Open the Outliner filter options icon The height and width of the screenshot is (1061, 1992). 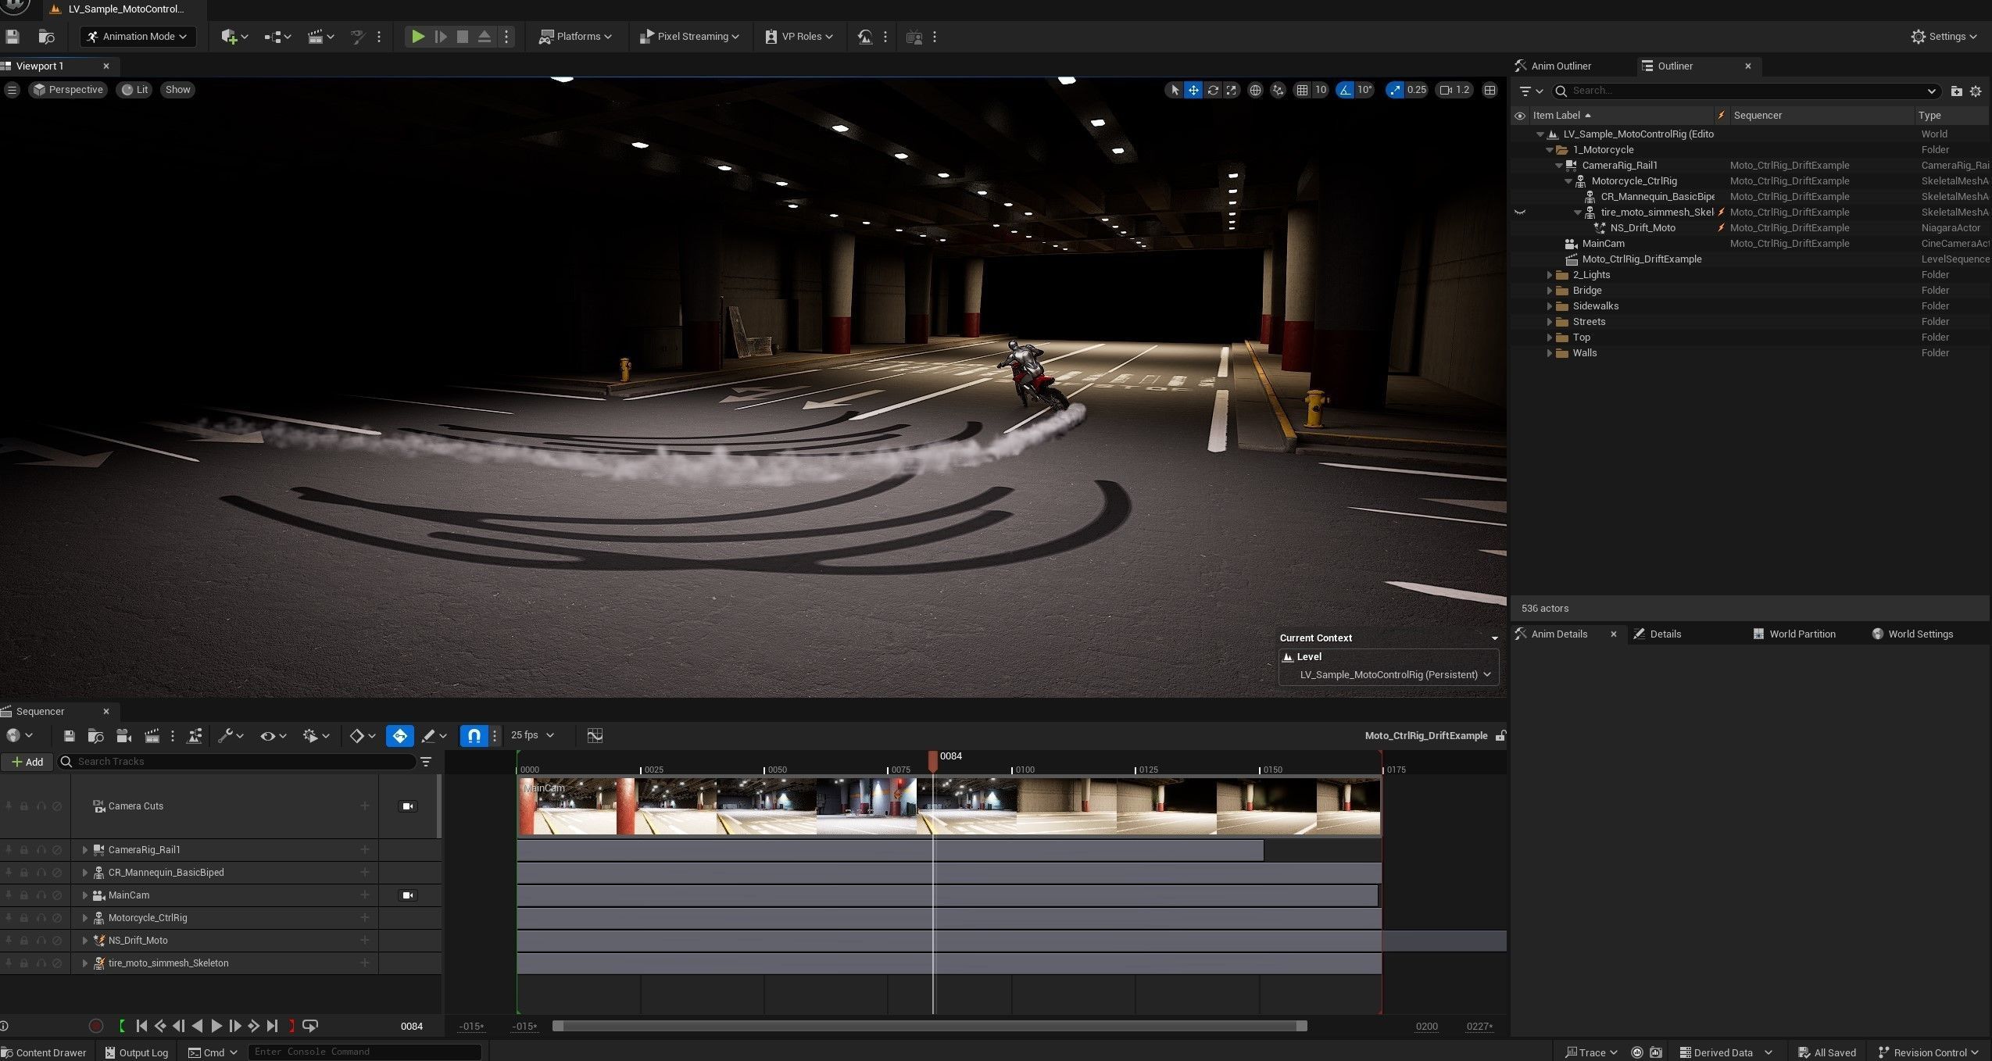(x=1531, y=91)
